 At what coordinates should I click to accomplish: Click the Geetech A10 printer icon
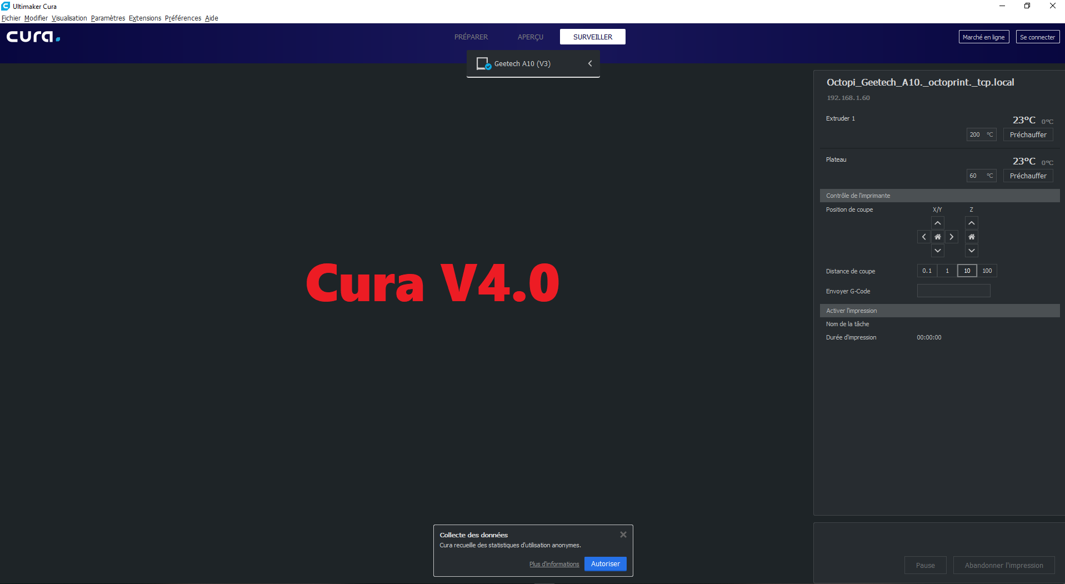coord(483,63)
